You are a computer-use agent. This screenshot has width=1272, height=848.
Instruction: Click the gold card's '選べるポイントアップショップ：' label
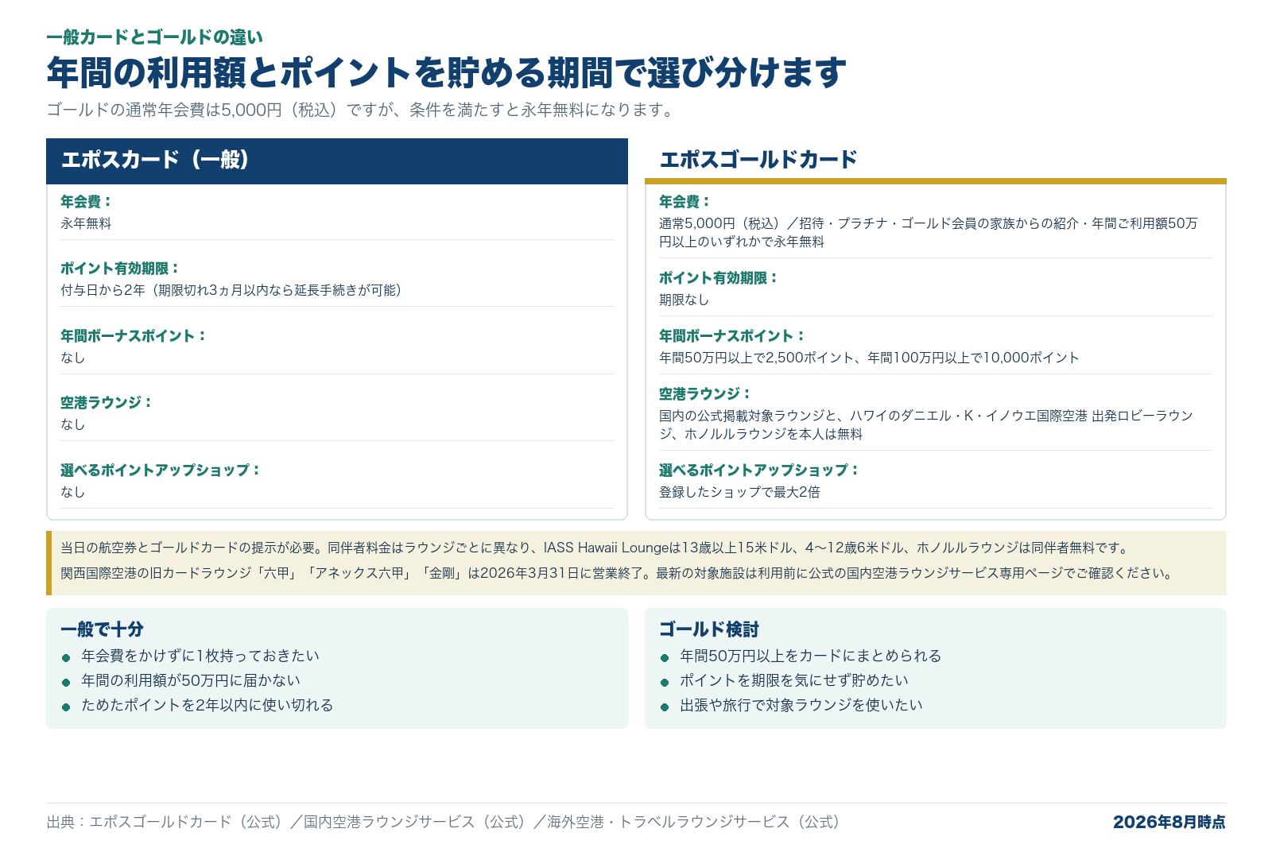coord(759,470)
